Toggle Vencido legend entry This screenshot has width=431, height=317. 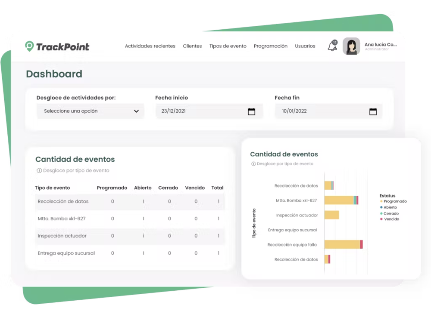390,219
